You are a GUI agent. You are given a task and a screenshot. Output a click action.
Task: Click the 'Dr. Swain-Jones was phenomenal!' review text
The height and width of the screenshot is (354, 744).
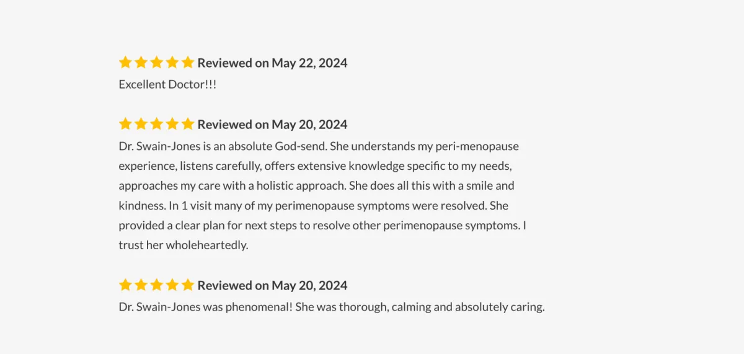[x=332, y=307]
